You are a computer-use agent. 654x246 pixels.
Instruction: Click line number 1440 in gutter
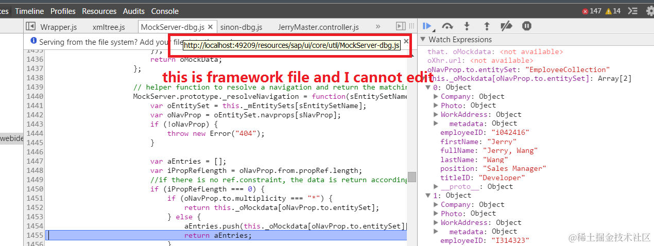pos(35,96)
